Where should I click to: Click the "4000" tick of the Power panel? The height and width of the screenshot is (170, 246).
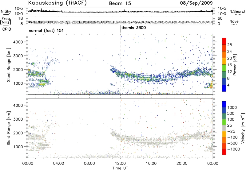[18, 42]
